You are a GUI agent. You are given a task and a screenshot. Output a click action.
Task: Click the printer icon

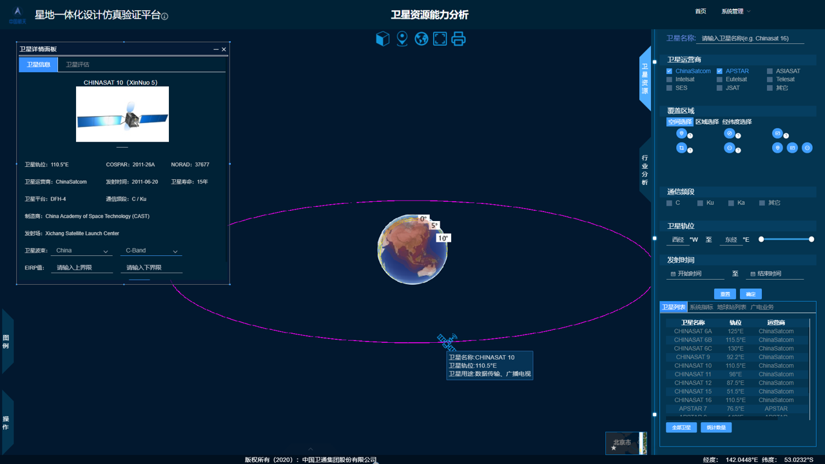coord(458,39)
